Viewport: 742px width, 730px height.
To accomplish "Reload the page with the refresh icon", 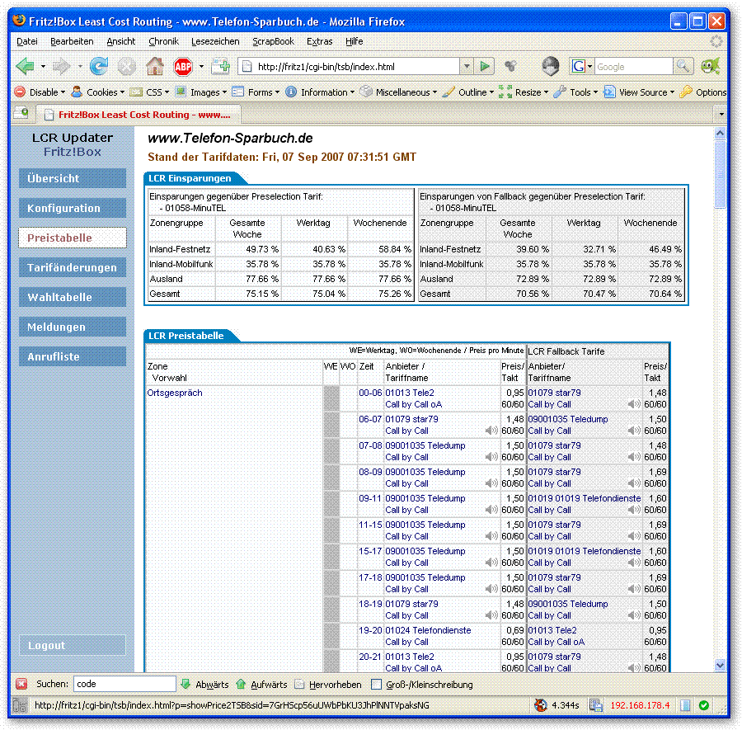I will point(99,66).
